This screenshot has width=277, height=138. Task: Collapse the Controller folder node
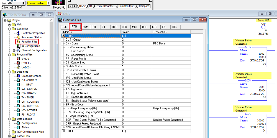(x=9, y=29)
